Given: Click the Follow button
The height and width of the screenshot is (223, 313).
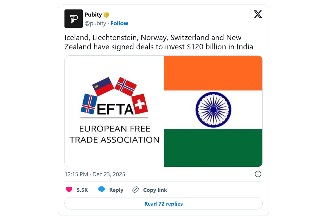Looking at the screenshot, I should (119, 23).
